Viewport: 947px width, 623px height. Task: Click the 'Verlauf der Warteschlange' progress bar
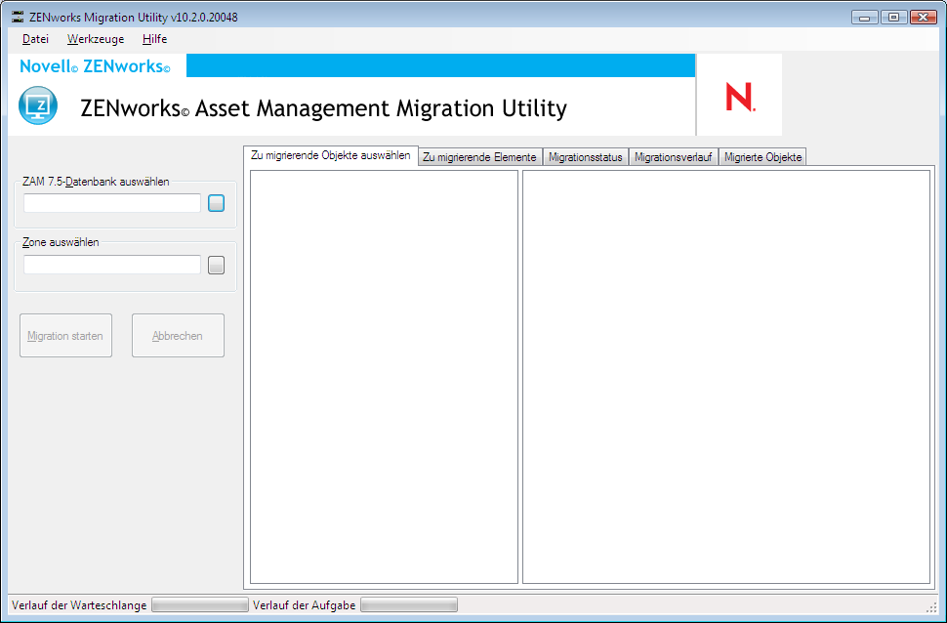(x=200, y=604)
